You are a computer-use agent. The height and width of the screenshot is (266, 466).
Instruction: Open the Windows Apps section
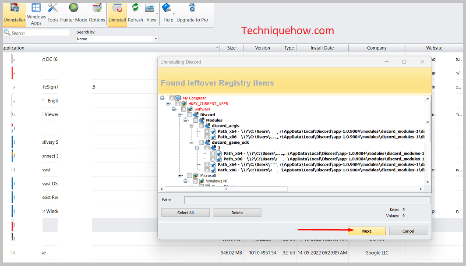pyautogui.click(x=36, y=14)
